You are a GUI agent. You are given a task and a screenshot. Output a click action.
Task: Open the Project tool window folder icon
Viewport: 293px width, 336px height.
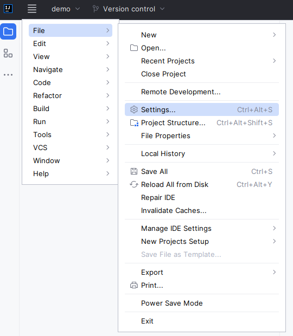8,31
